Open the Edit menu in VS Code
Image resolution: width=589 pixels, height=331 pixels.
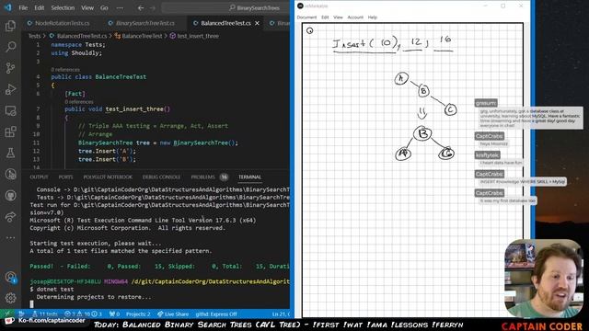coord(39,8)
